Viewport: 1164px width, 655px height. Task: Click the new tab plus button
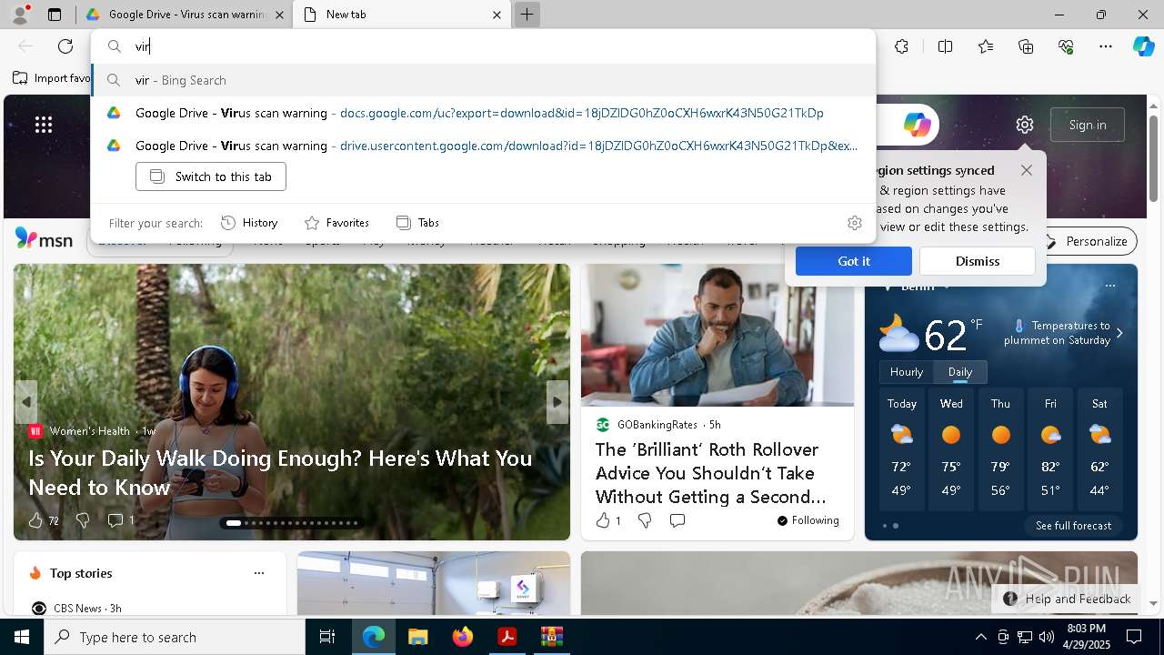pyautogui.click(x=527, y=15)
